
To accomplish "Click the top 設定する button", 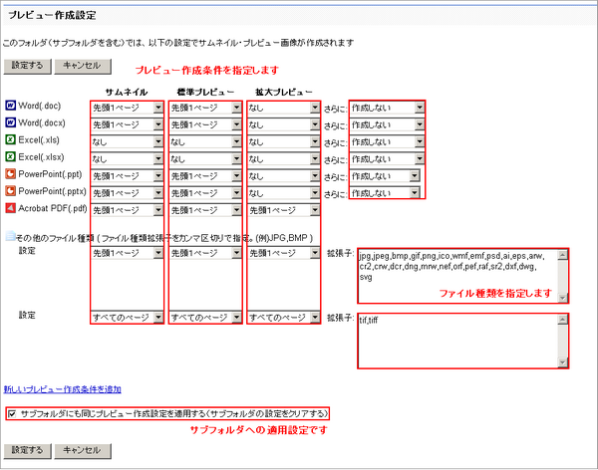I will (27, 66).
